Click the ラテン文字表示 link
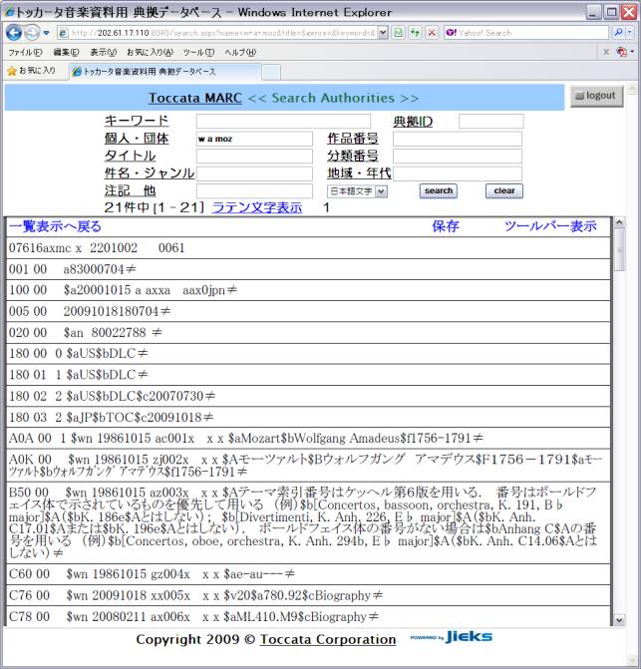The image size is (641, 669). [257, 207]
